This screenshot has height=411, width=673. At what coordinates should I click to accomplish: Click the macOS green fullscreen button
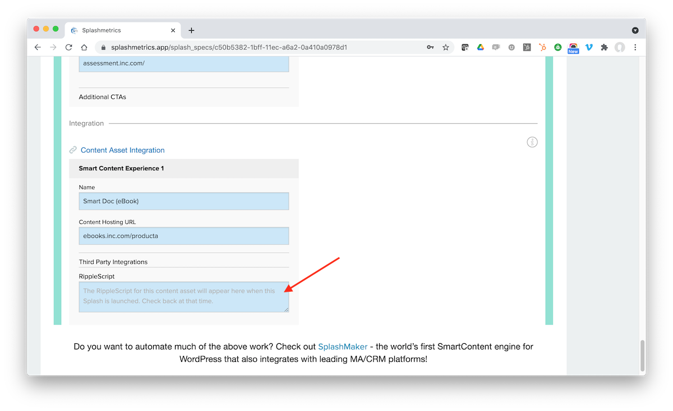click(x=56, y=29)
